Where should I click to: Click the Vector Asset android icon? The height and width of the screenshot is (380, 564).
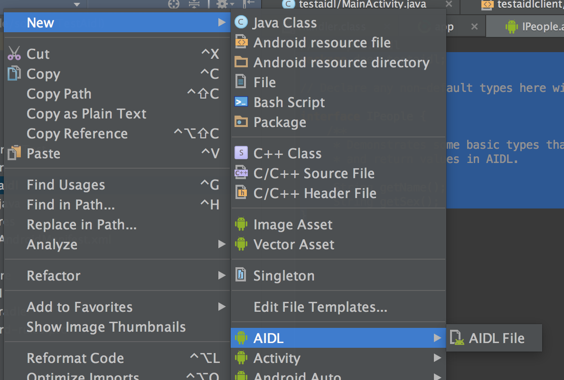point(241,244)
